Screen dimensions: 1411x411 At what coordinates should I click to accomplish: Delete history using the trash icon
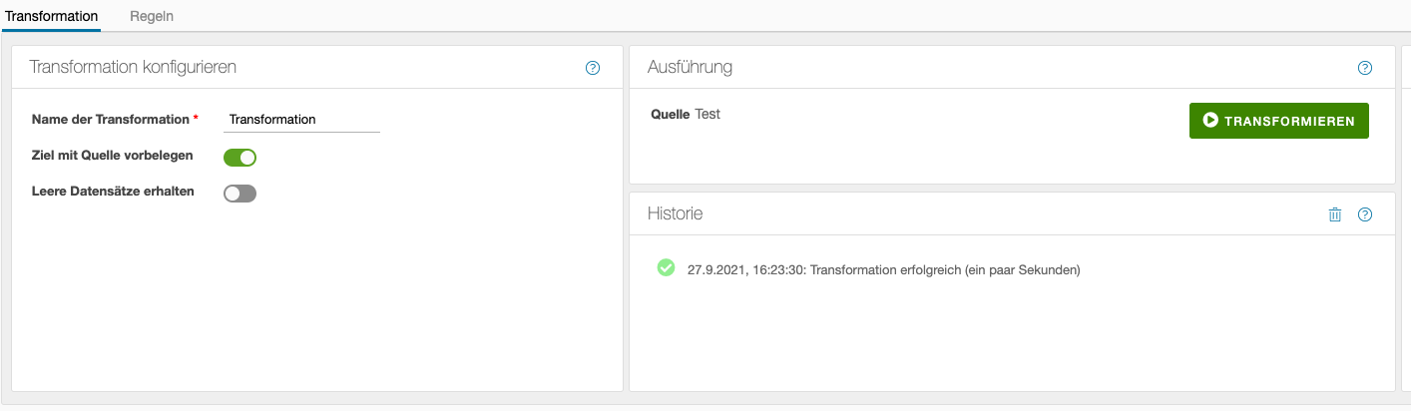(1335, 214)
